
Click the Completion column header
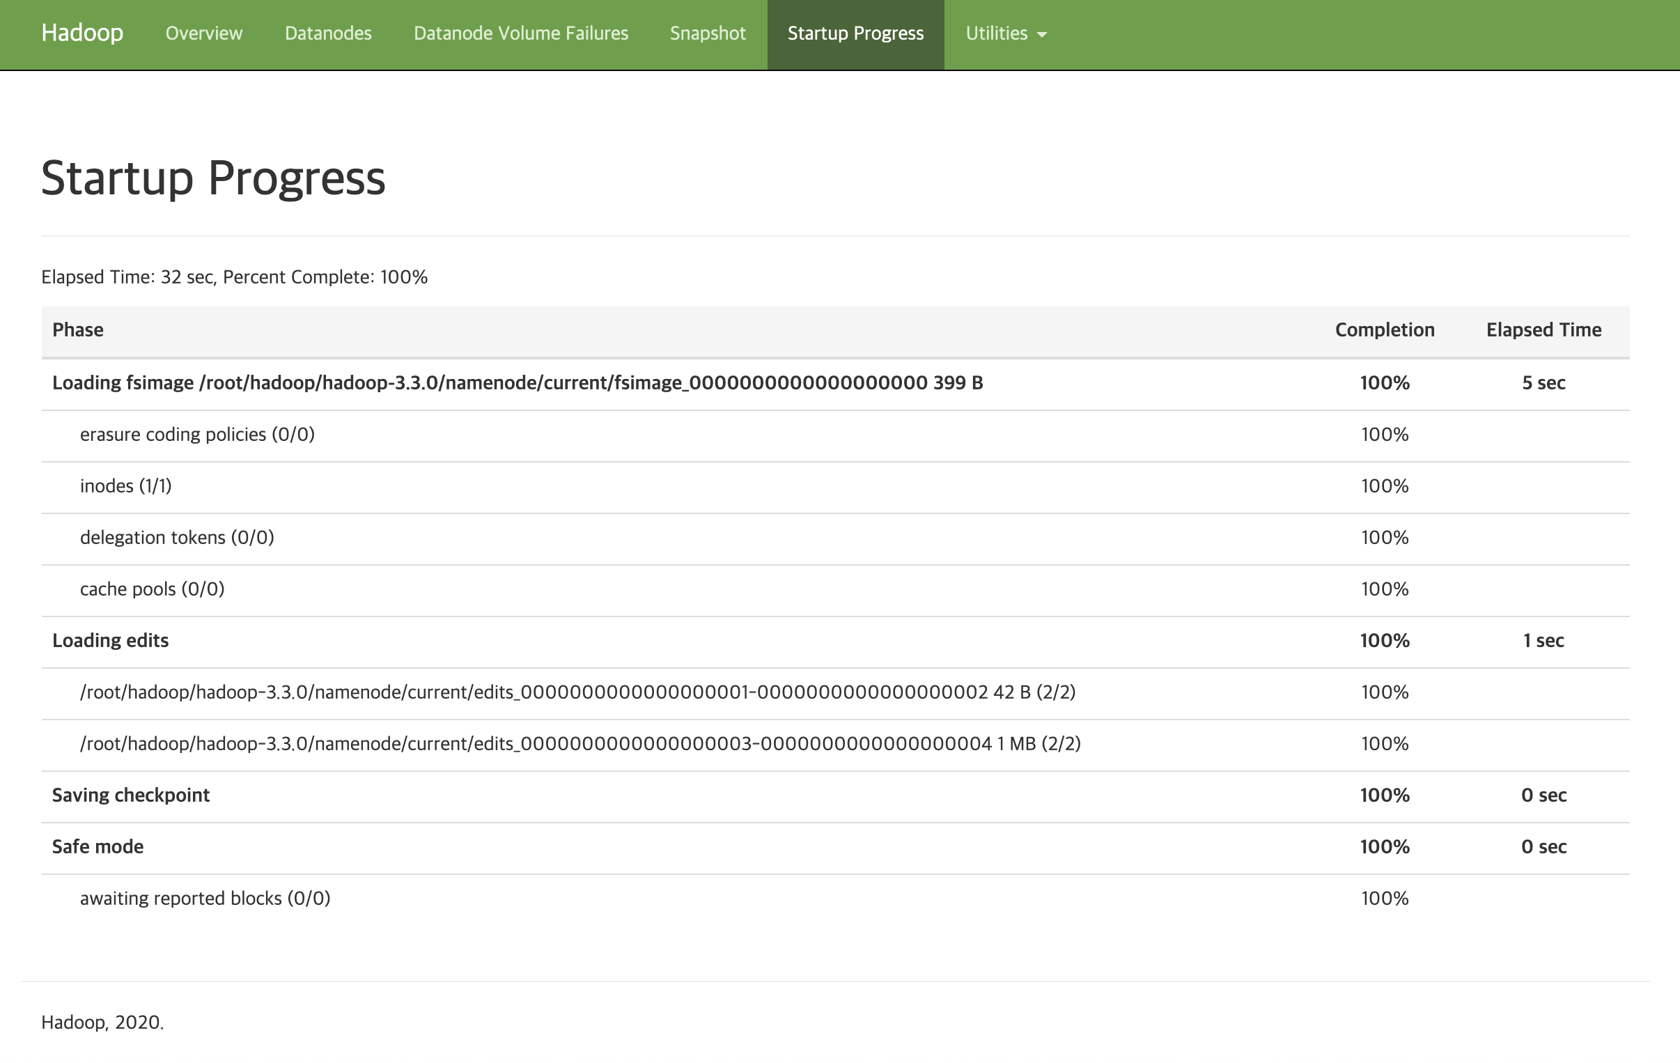(1384, 330)
